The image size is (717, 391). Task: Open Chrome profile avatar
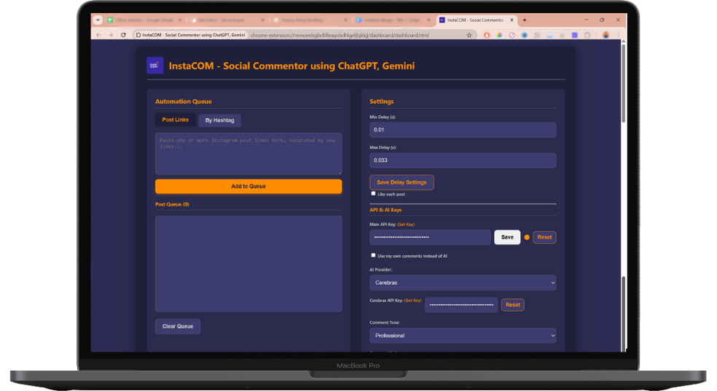[606, 35]
